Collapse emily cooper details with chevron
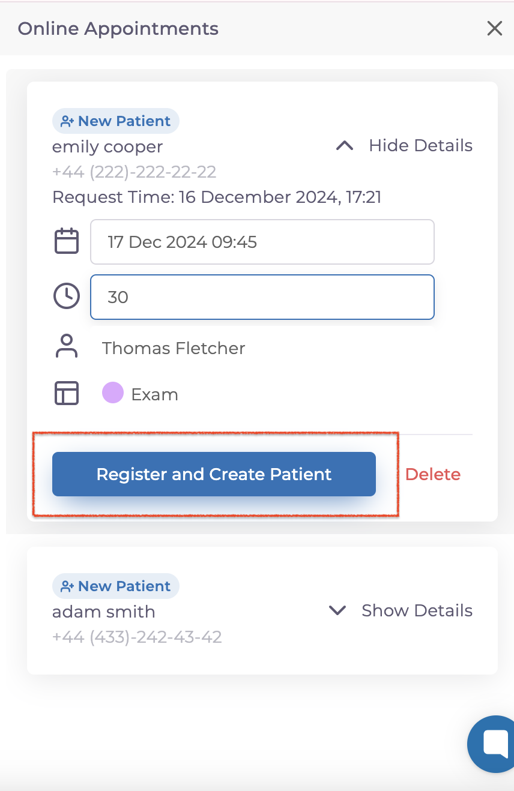Viewport: 514px width, 791px height. [x=345, y=146]
